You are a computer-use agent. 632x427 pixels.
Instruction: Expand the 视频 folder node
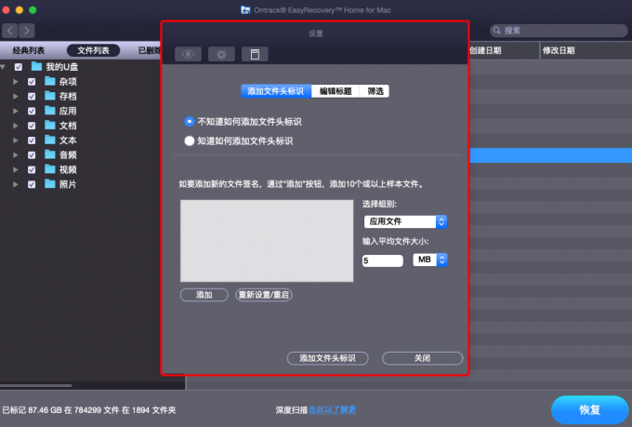coord(15,170)
